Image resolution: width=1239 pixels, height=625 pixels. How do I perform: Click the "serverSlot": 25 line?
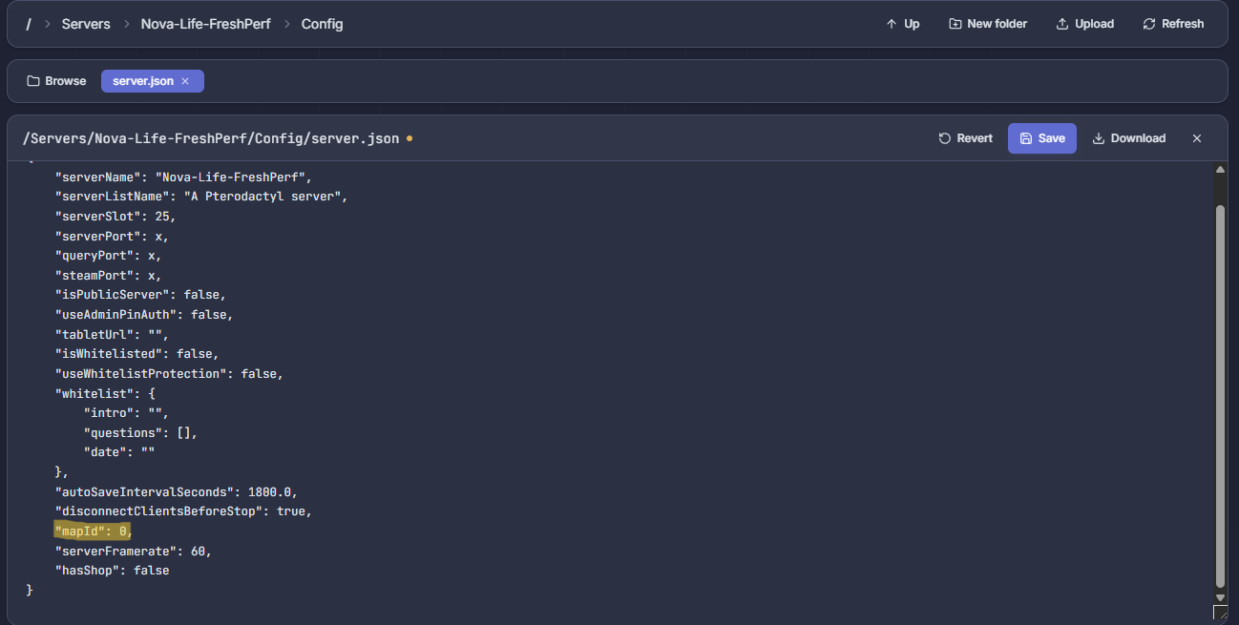[x=115, y=216]
